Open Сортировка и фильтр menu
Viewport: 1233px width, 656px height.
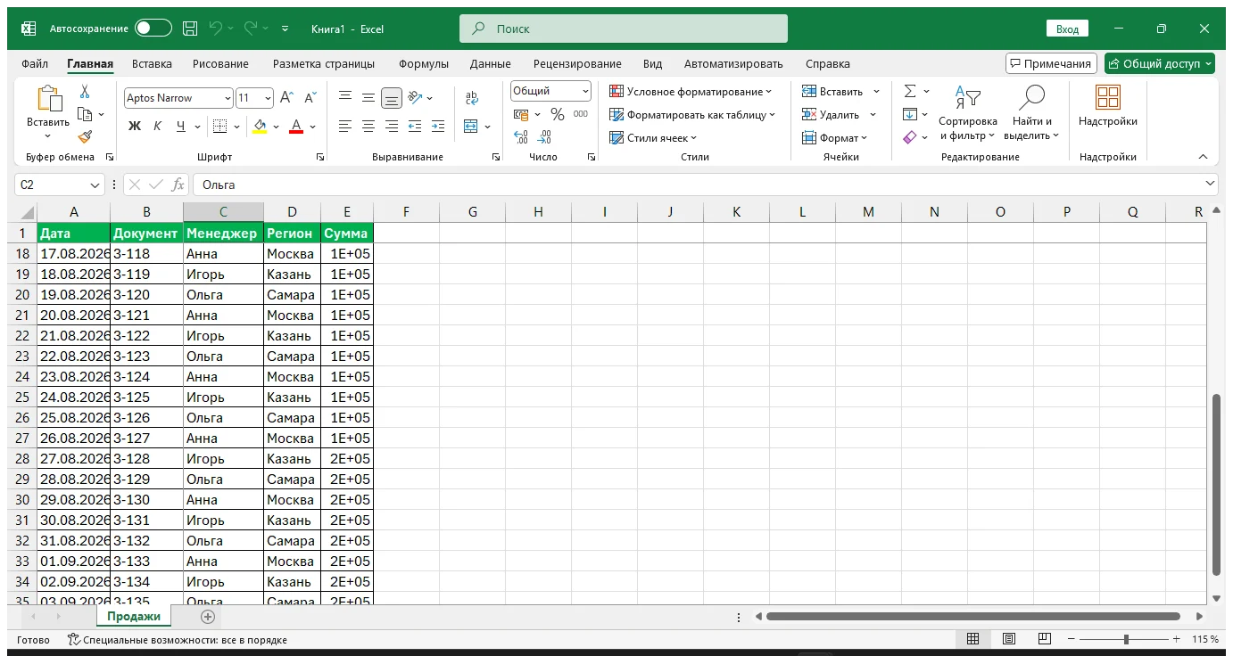[968, 112]
